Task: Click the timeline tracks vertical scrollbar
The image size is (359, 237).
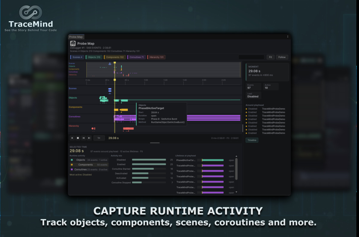Action: [243, 128]
